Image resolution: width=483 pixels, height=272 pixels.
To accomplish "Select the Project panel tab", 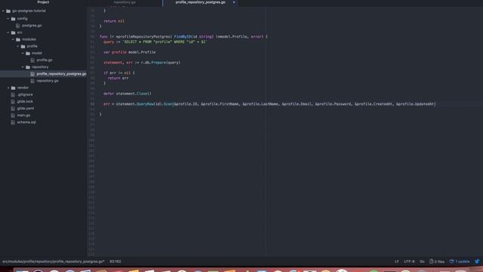I will (x=43, y=2).
